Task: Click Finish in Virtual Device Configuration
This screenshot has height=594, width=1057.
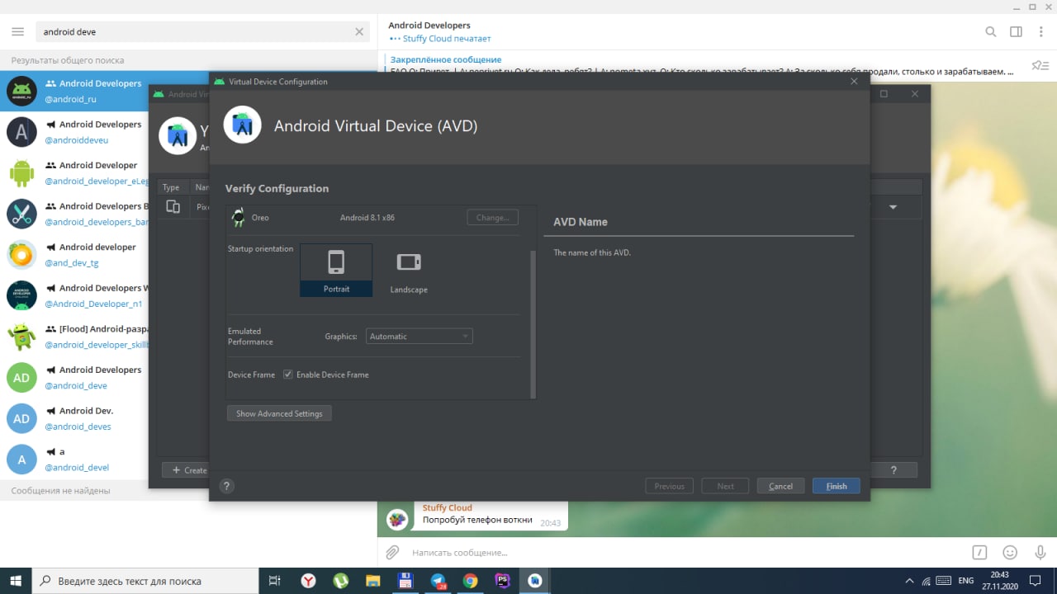Action: point(837,486)
